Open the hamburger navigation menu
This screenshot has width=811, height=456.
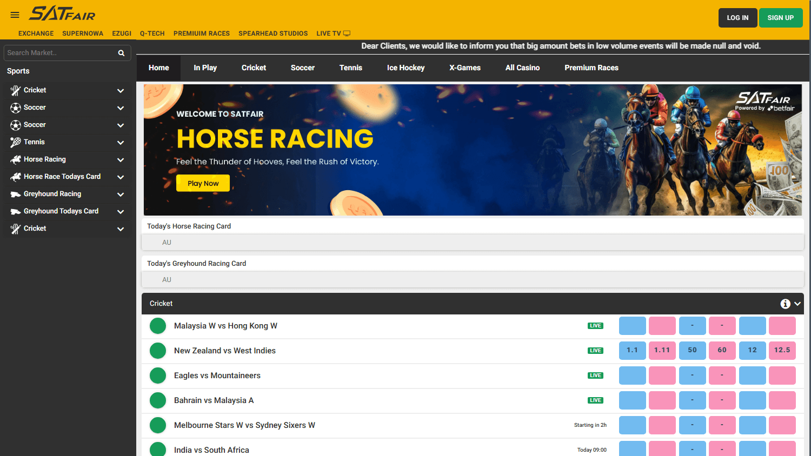point(15,15)
